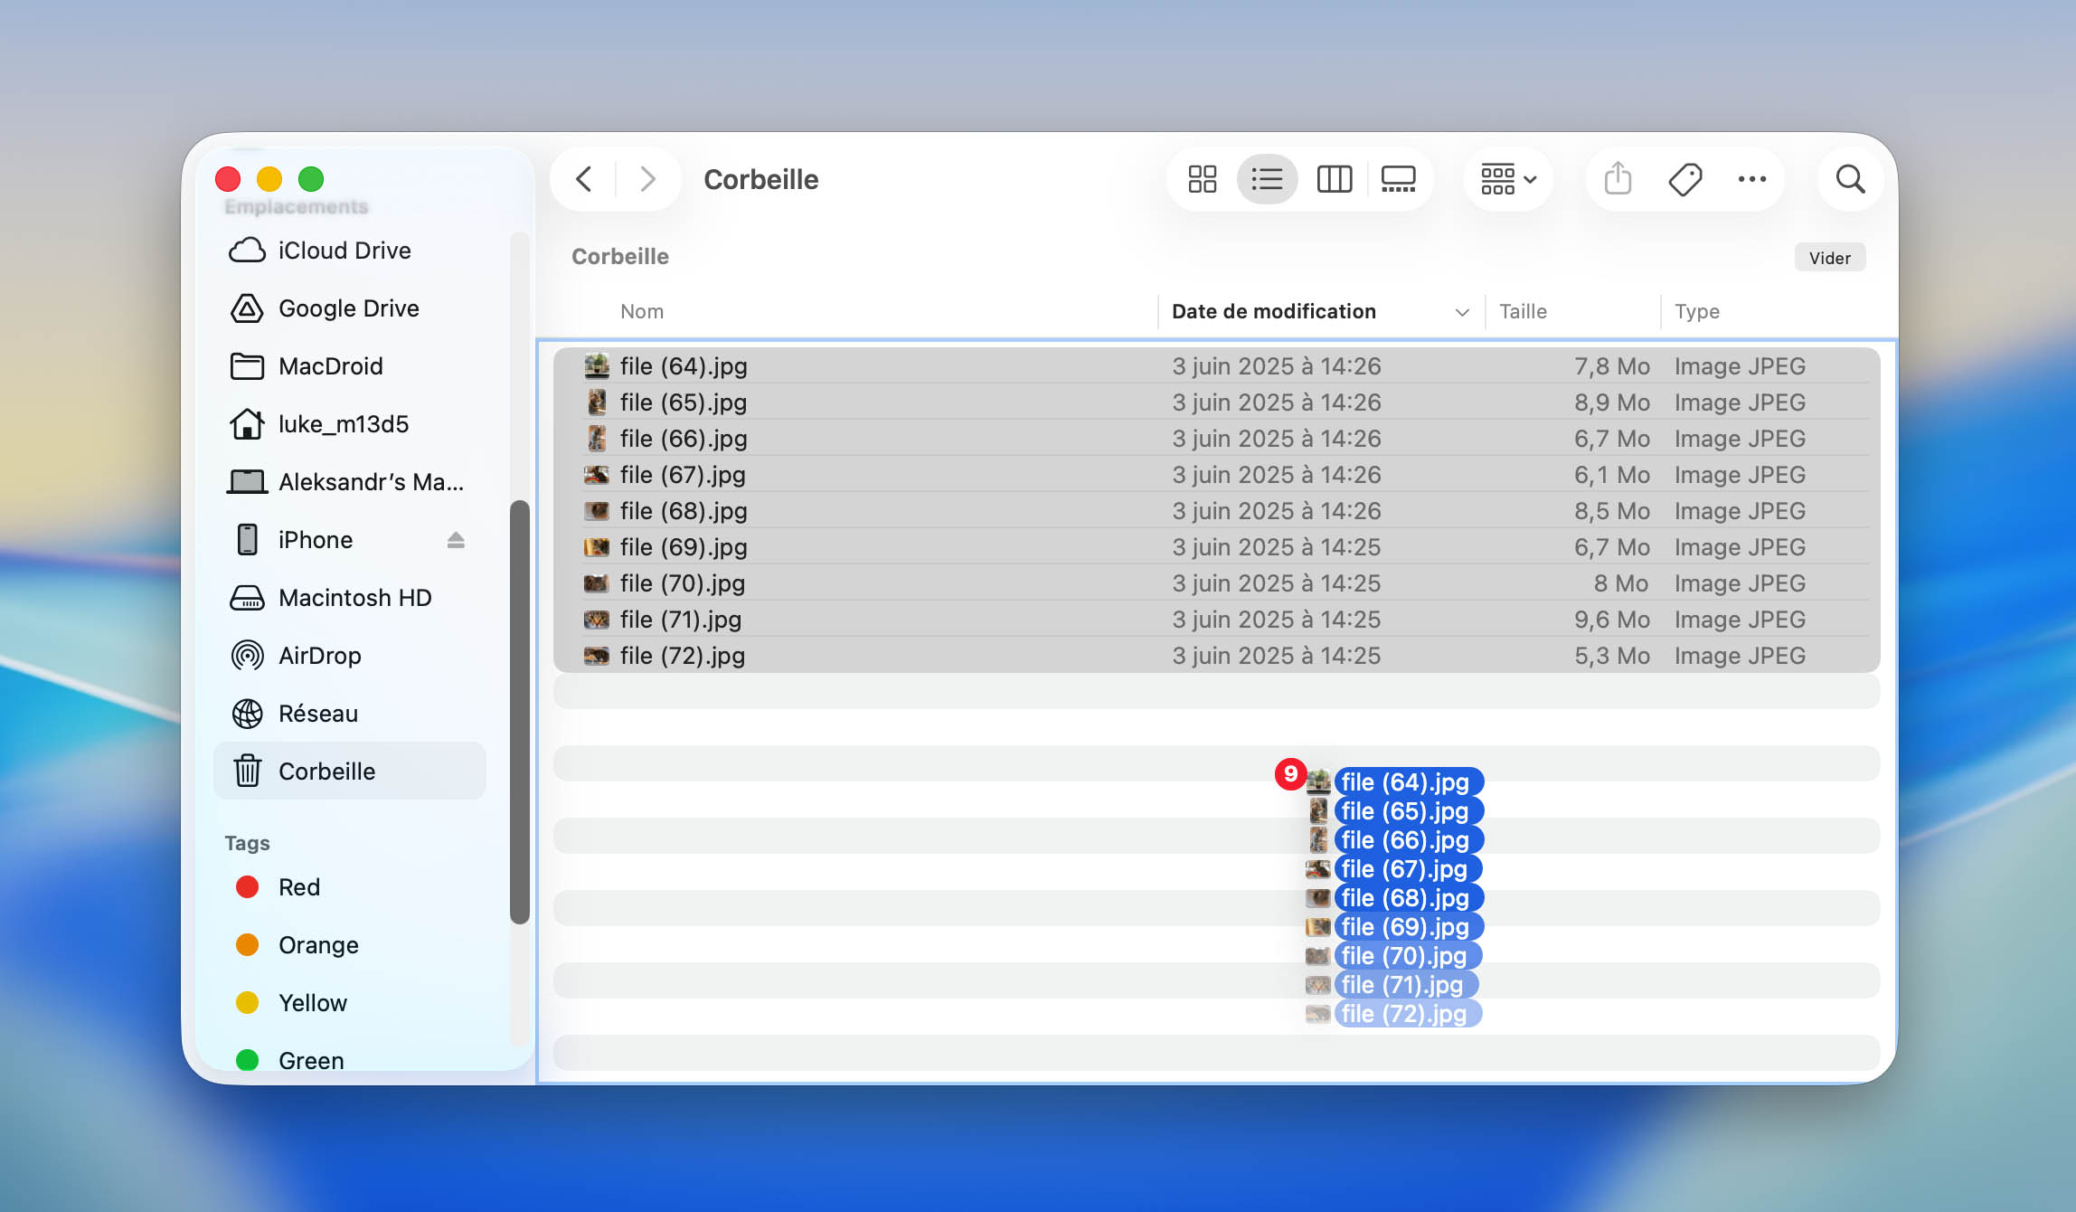Sort by Date de modification column

[x=1273, y=311]
